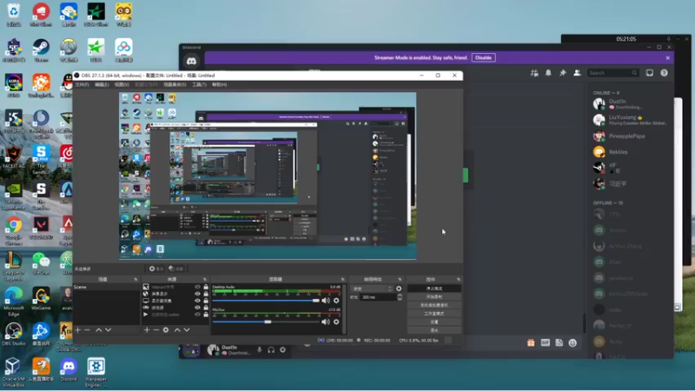Viewport: 695px width, 391px height.
Task: Open Mic/Aux settings gear
Action: pyautogui.click(x=336, y=321)
